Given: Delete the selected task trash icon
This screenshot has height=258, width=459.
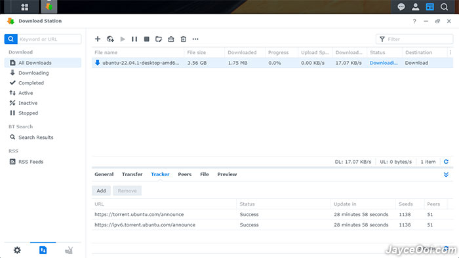Looking at the screenshot, I should [x=183, y=39].
